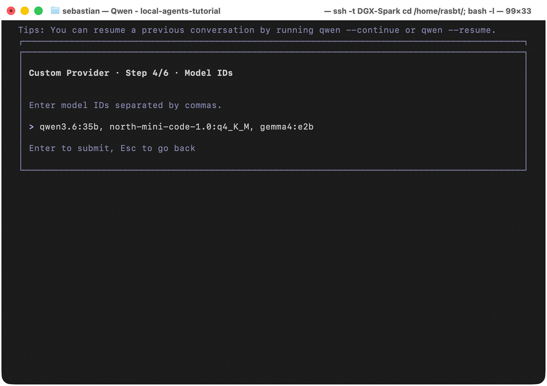Click the 'Enter to submit, Esc to go back' hint

pyautogui.click(x=112, y=148)
